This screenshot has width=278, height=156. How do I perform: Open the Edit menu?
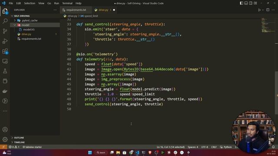[18, 3]
